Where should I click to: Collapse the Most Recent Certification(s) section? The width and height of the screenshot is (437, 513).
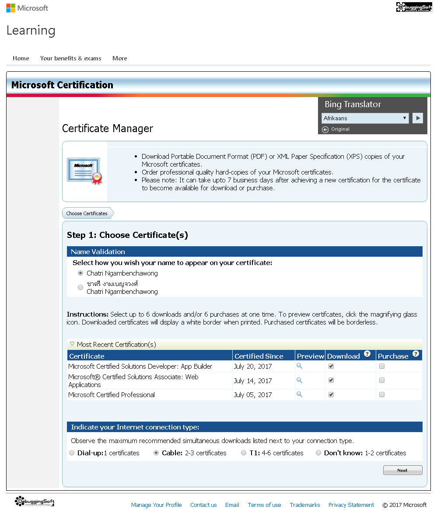coord(72,344)
